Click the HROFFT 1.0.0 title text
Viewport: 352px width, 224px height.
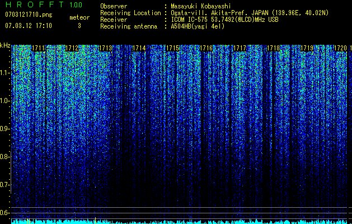click(x=44, y=4)
